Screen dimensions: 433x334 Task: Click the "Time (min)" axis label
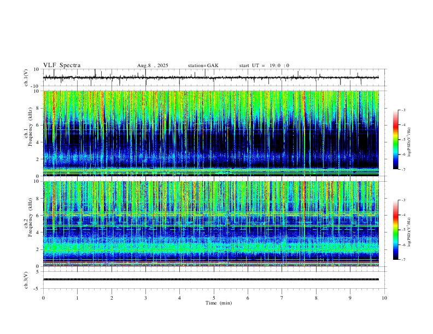pos(219,303)
